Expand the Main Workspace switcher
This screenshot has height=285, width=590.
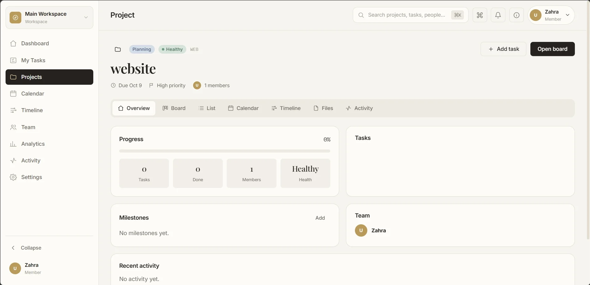pos(49,18)
